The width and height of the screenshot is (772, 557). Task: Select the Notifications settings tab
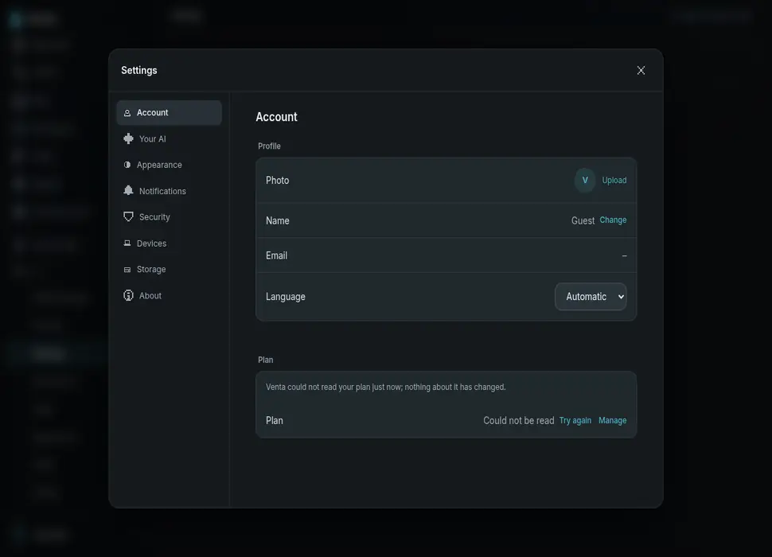pyautogui.click(x=169, y=191)
